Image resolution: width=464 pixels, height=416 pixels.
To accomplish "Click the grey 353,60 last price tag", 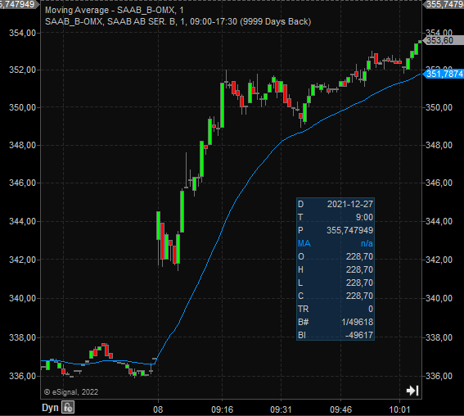I will [x=443, y=40].
